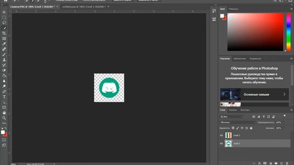294x165 pixels.
Task: Select the Clone Stamp tool
Action: 4,60
